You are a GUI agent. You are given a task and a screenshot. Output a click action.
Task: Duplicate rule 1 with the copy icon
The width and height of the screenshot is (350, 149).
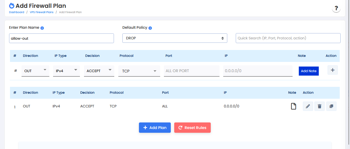coord(331,107)
